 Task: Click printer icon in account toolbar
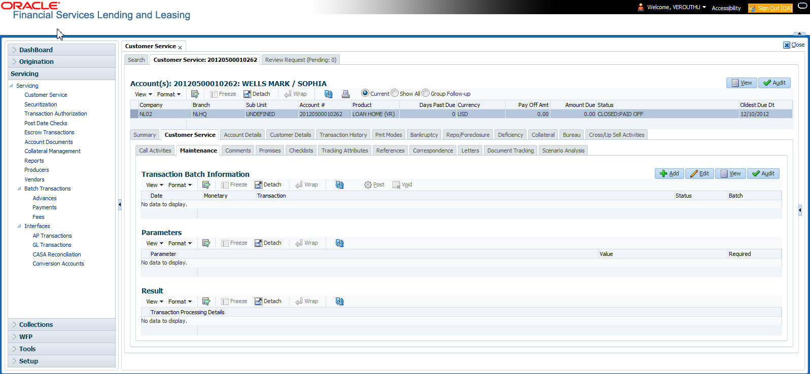[346, 94]
